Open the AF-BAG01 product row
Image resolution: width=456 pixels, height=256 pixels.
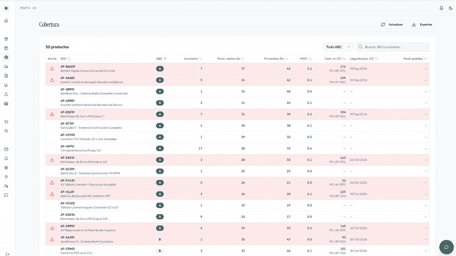coord(237,69)
